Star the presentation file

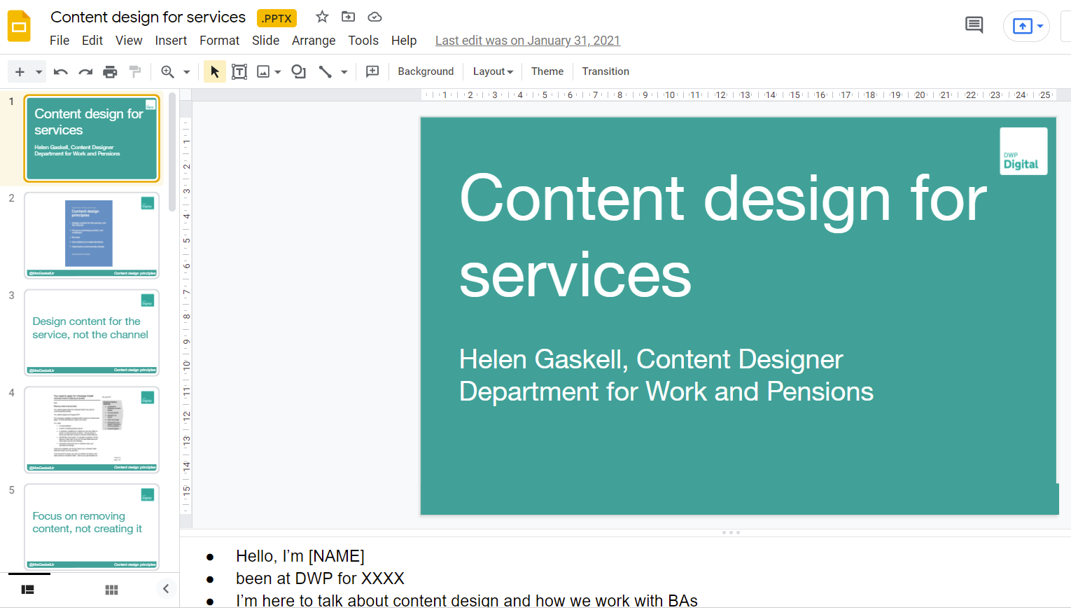[x=321, y=17]
